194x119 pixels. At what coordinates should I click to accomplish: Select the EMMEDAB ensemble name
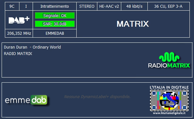(x=55, y=33)
